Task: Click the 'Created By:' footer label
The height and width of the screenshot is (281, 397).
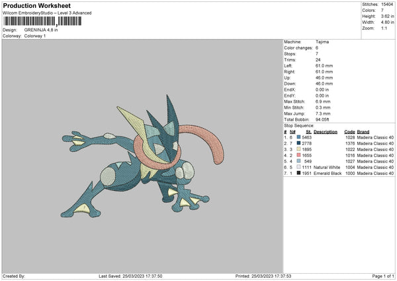Action: (14, 276)
